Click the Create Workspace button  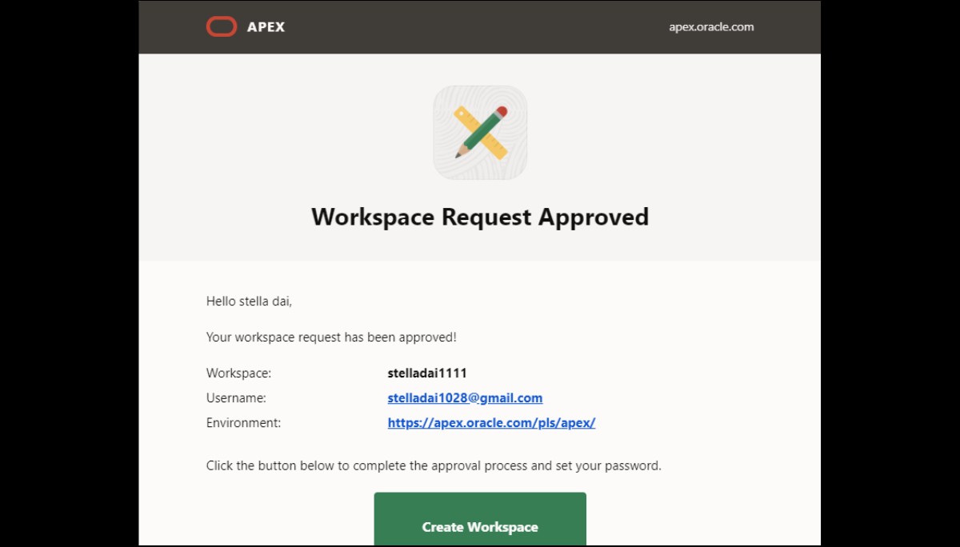480,520
